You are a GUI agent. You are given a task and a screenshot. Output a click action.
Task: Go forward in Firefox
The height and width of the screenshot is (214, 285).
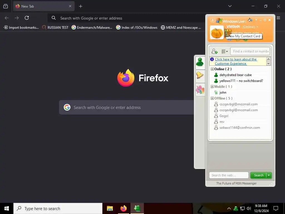[x=17, y=18]
